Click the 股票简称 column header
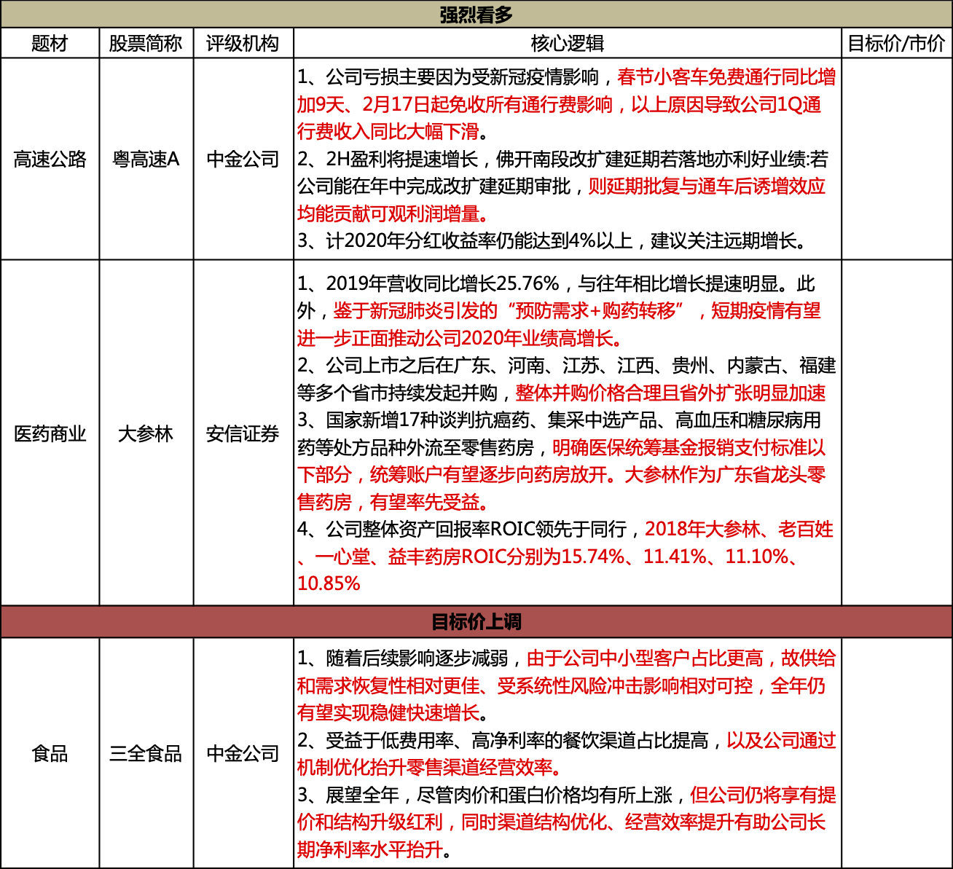This screenshot has height=869, width=953. pyautogui.click(x=146, y=41)
